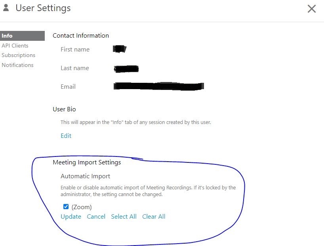Select the Notifications tab
Image resolution: width=324 pixels, height=246 pixels.
click(17, 65)
